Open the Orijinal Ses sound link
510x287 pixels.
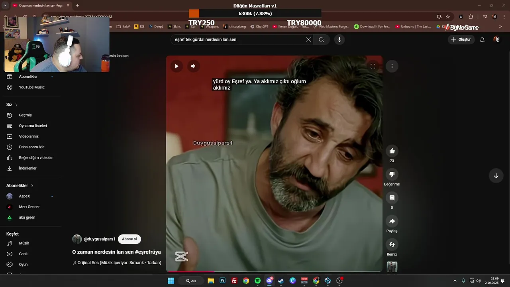click(x=117, y=263)
